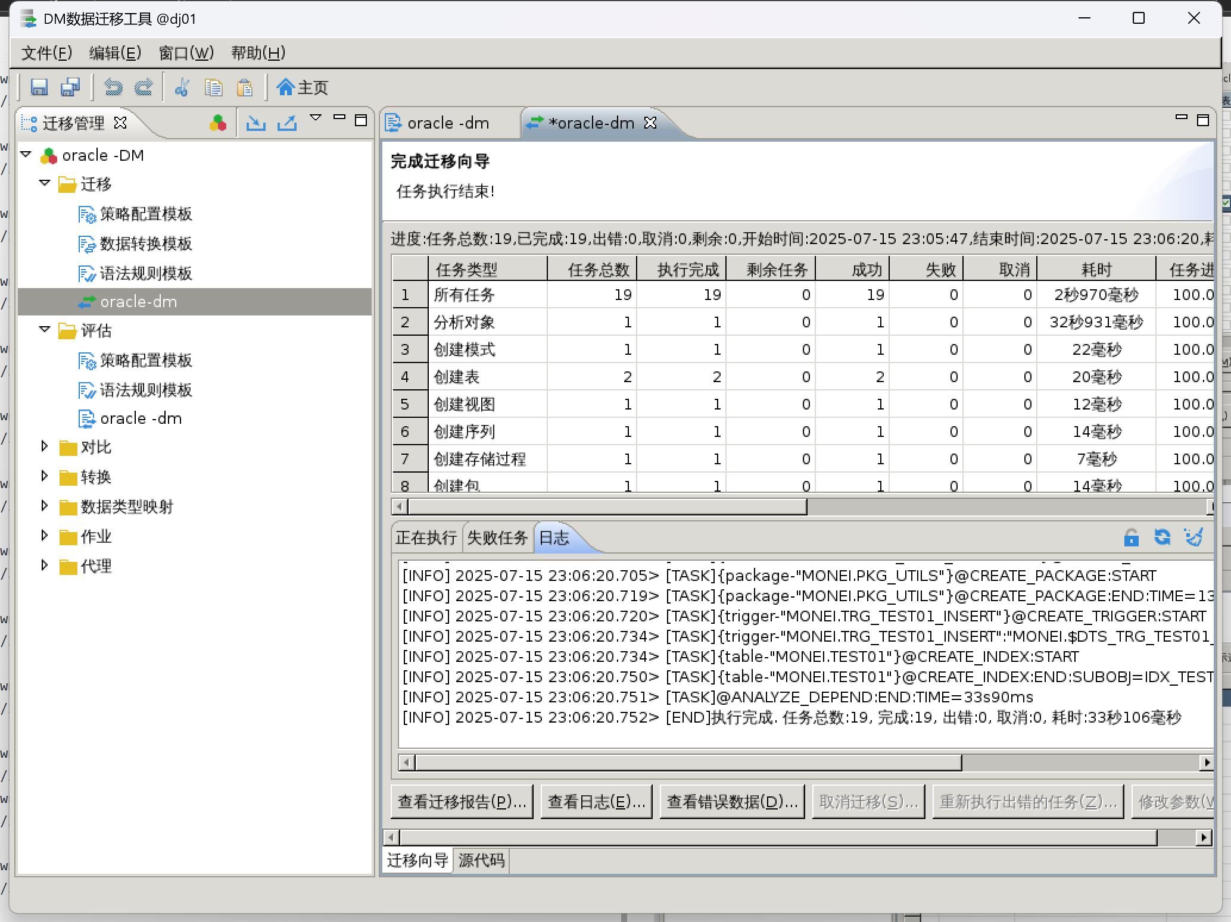
Task: Clear the log with broom icon
Action: [1193, 537]
